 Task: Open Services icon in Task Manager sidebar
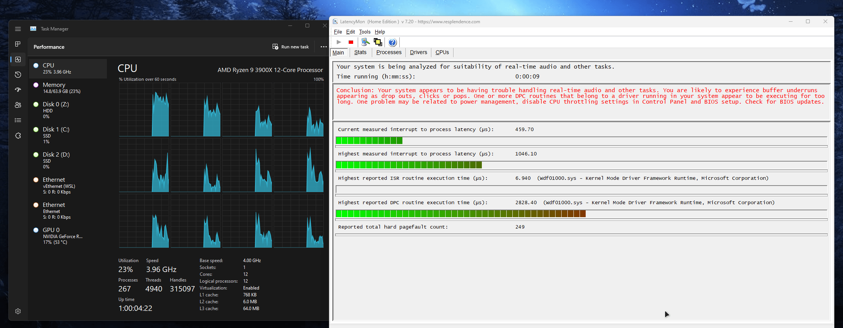pyautogui.click(x=18, y=136)
